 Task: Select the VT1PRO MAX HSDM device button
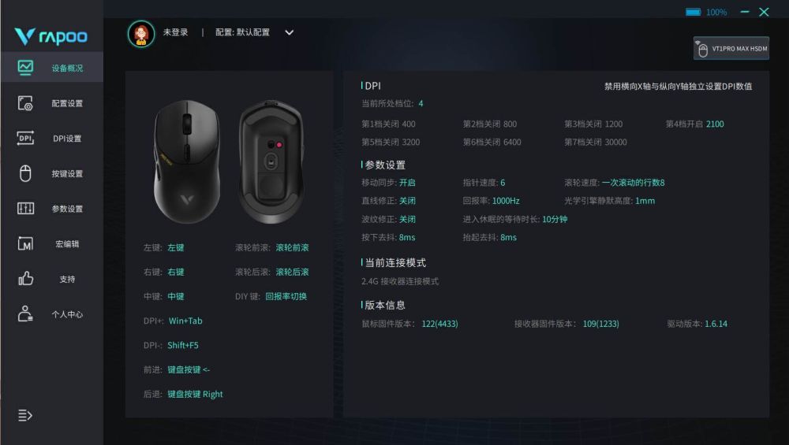(x=731, y=49)
